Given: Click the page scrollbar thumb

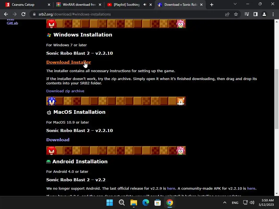Looking at the screenshot, I should [277, 99].
